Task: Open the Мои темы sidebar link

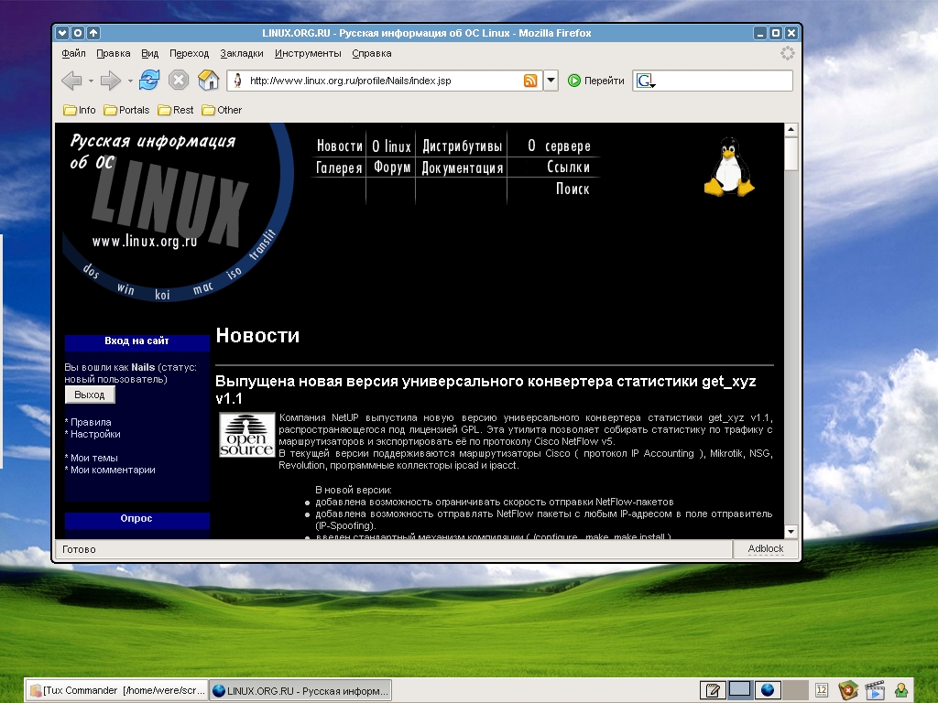Action: coord(94,458)
